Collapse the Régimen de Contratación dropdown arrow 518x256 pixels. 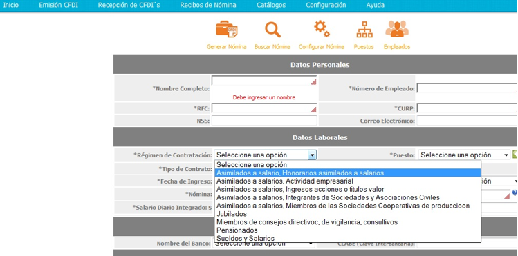(x=312, y=155)
